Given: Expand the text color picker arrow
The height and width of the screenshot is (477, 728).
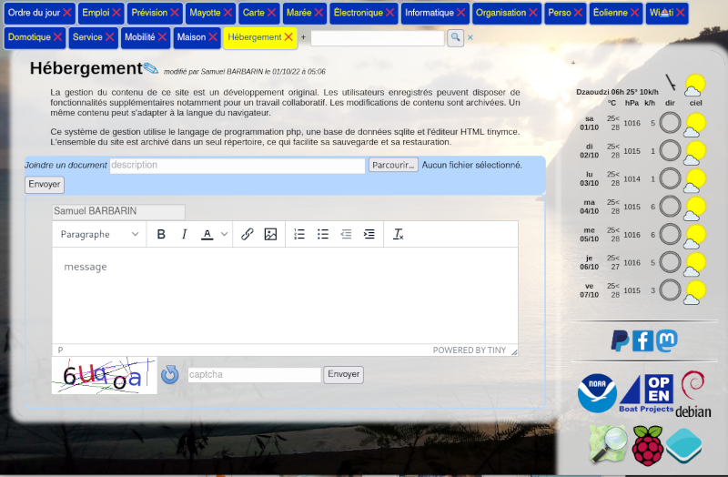Looking at the screenshot, I should coord(225,234).
